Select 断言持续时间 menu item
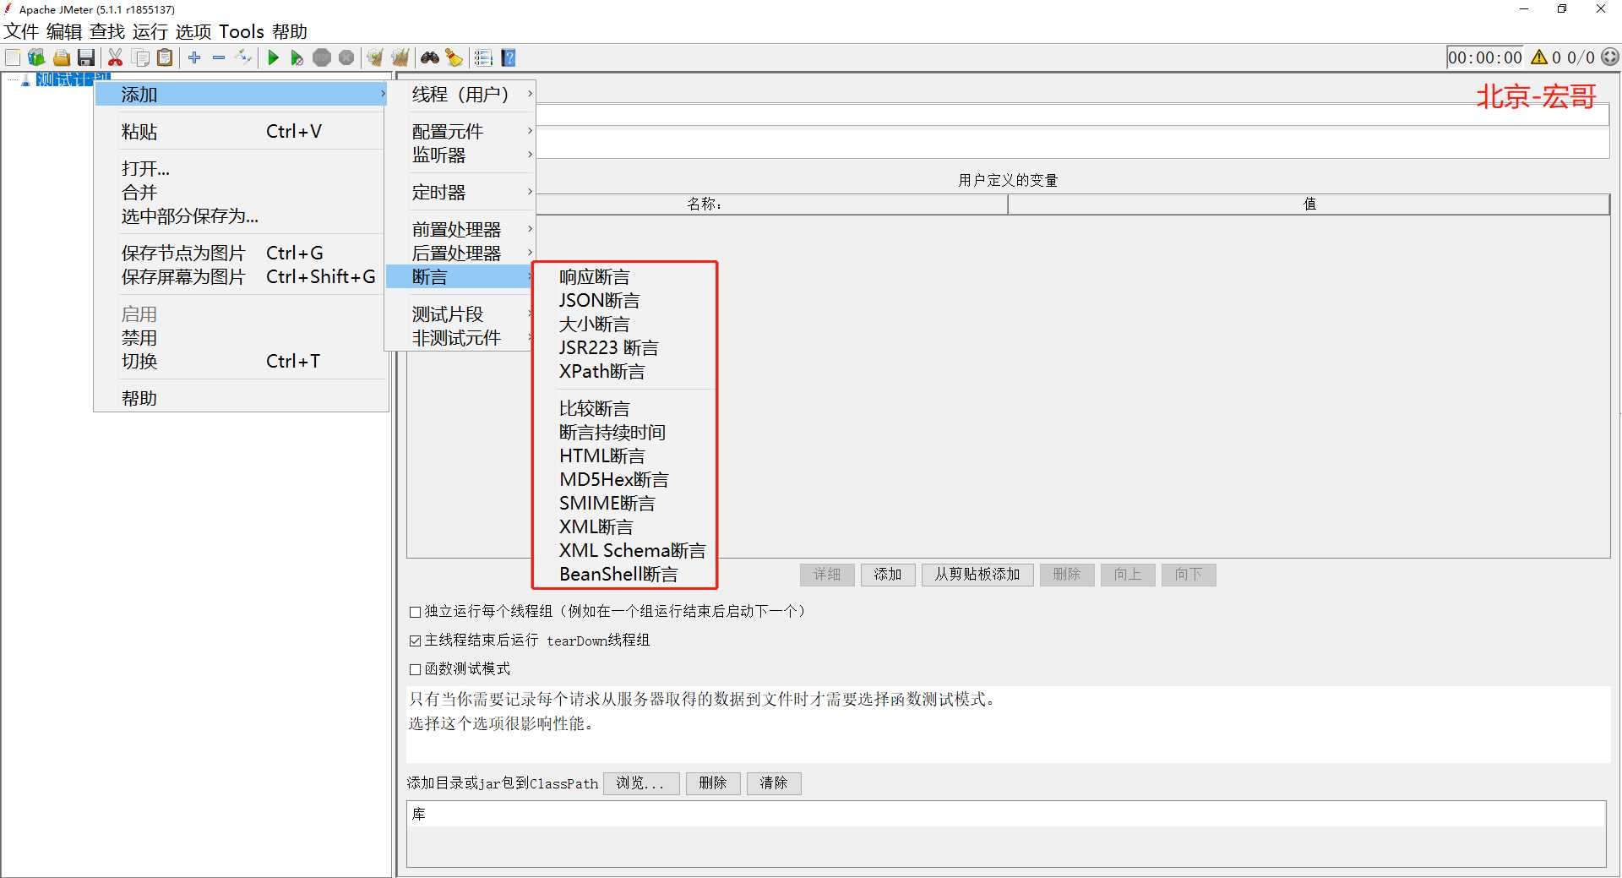This screenshot has height=878, width=1622. coord(625,433)
